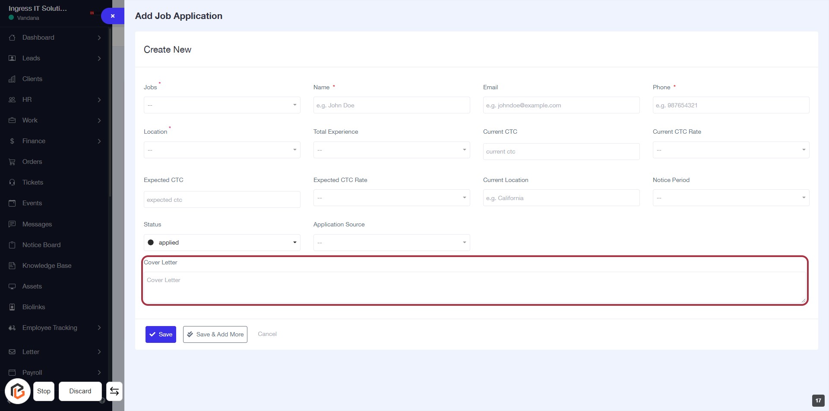Click the round logo icon beside Stop

click(18, 391)
